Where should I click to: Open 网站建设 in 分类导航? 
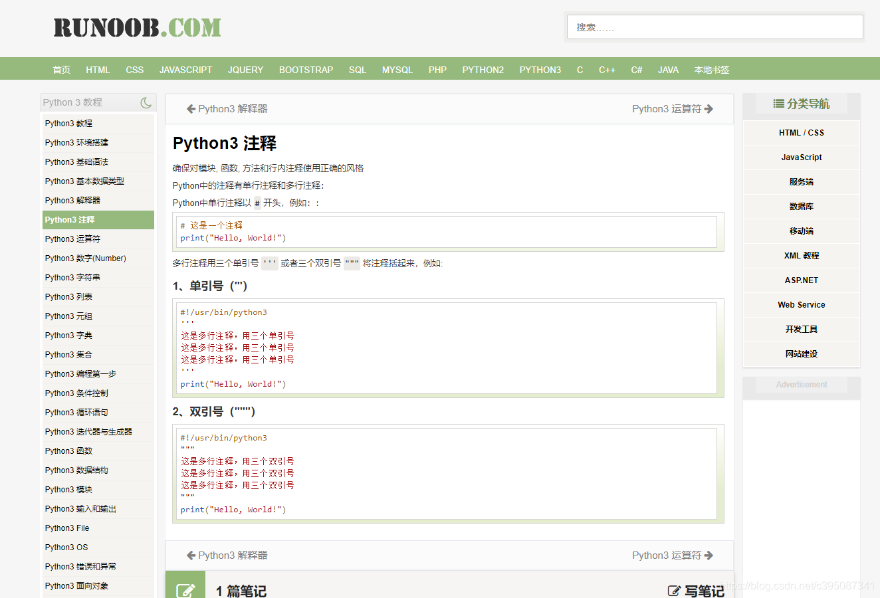pyautogui.click(x=802, y=354)
